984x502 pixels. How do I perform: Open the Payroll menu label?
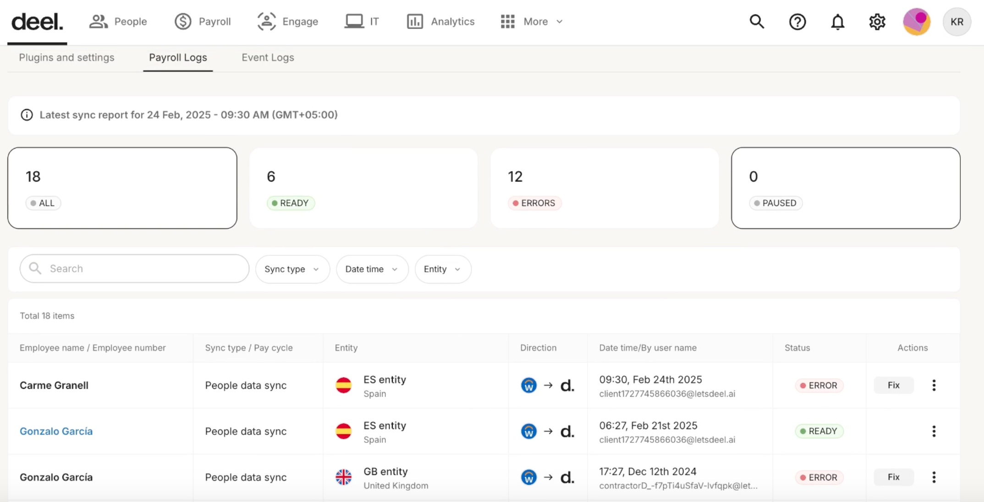point(214,22)
